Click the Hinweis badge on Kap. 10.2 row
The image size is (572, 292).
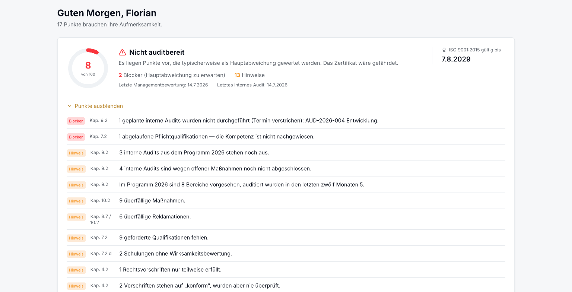(76, 201)
